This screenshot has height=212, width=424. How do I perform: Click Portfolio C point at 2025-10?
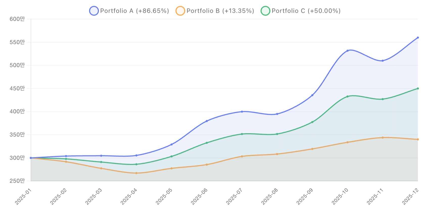[x=347, y=96]
